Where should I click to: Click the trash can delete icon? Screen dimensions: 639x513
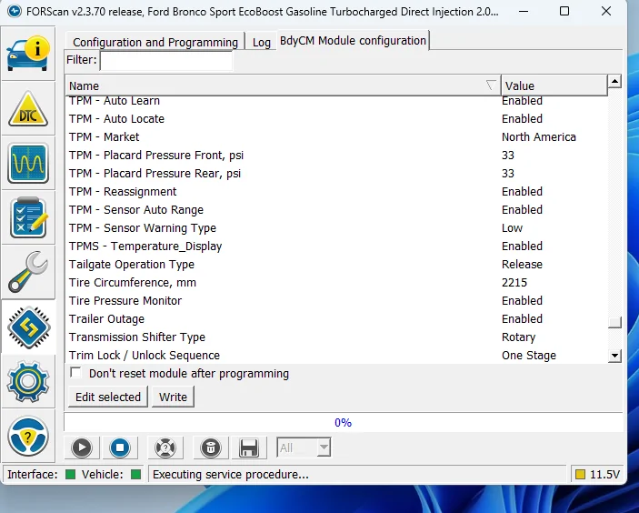pyautogui.click(x=210, y=448)
